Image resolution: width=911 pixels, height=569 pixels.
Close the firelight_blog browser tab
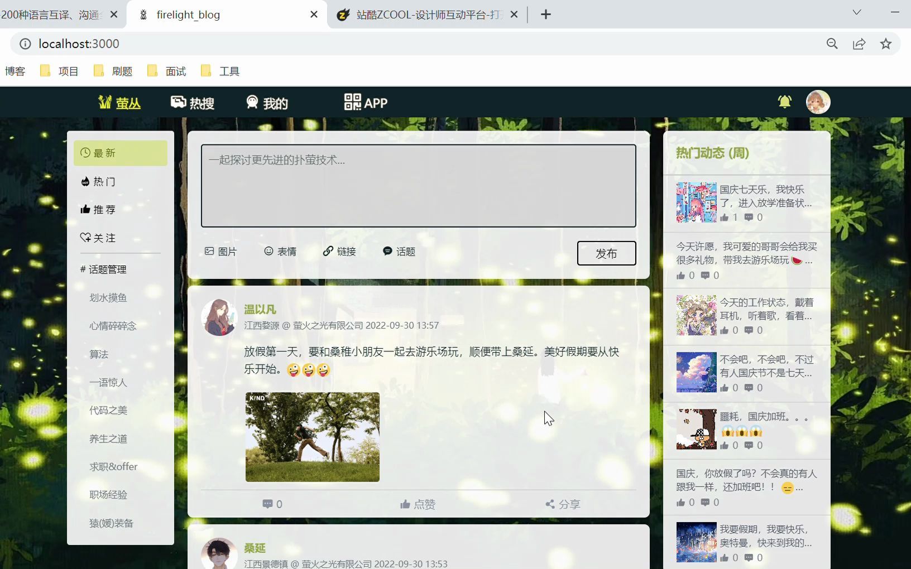[314, 15]
